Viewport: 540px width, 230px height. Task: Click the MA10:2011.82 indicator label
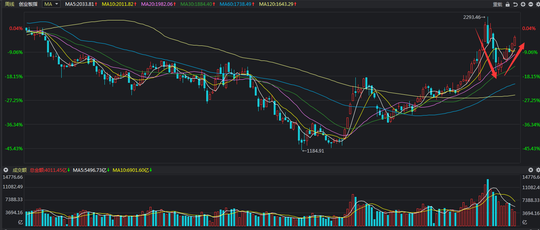point(119,4)
